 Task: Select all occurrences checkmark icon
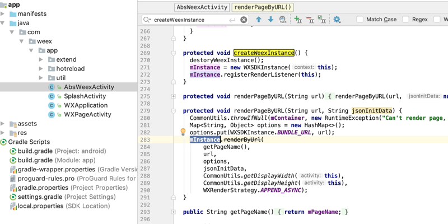pos(322,20)
